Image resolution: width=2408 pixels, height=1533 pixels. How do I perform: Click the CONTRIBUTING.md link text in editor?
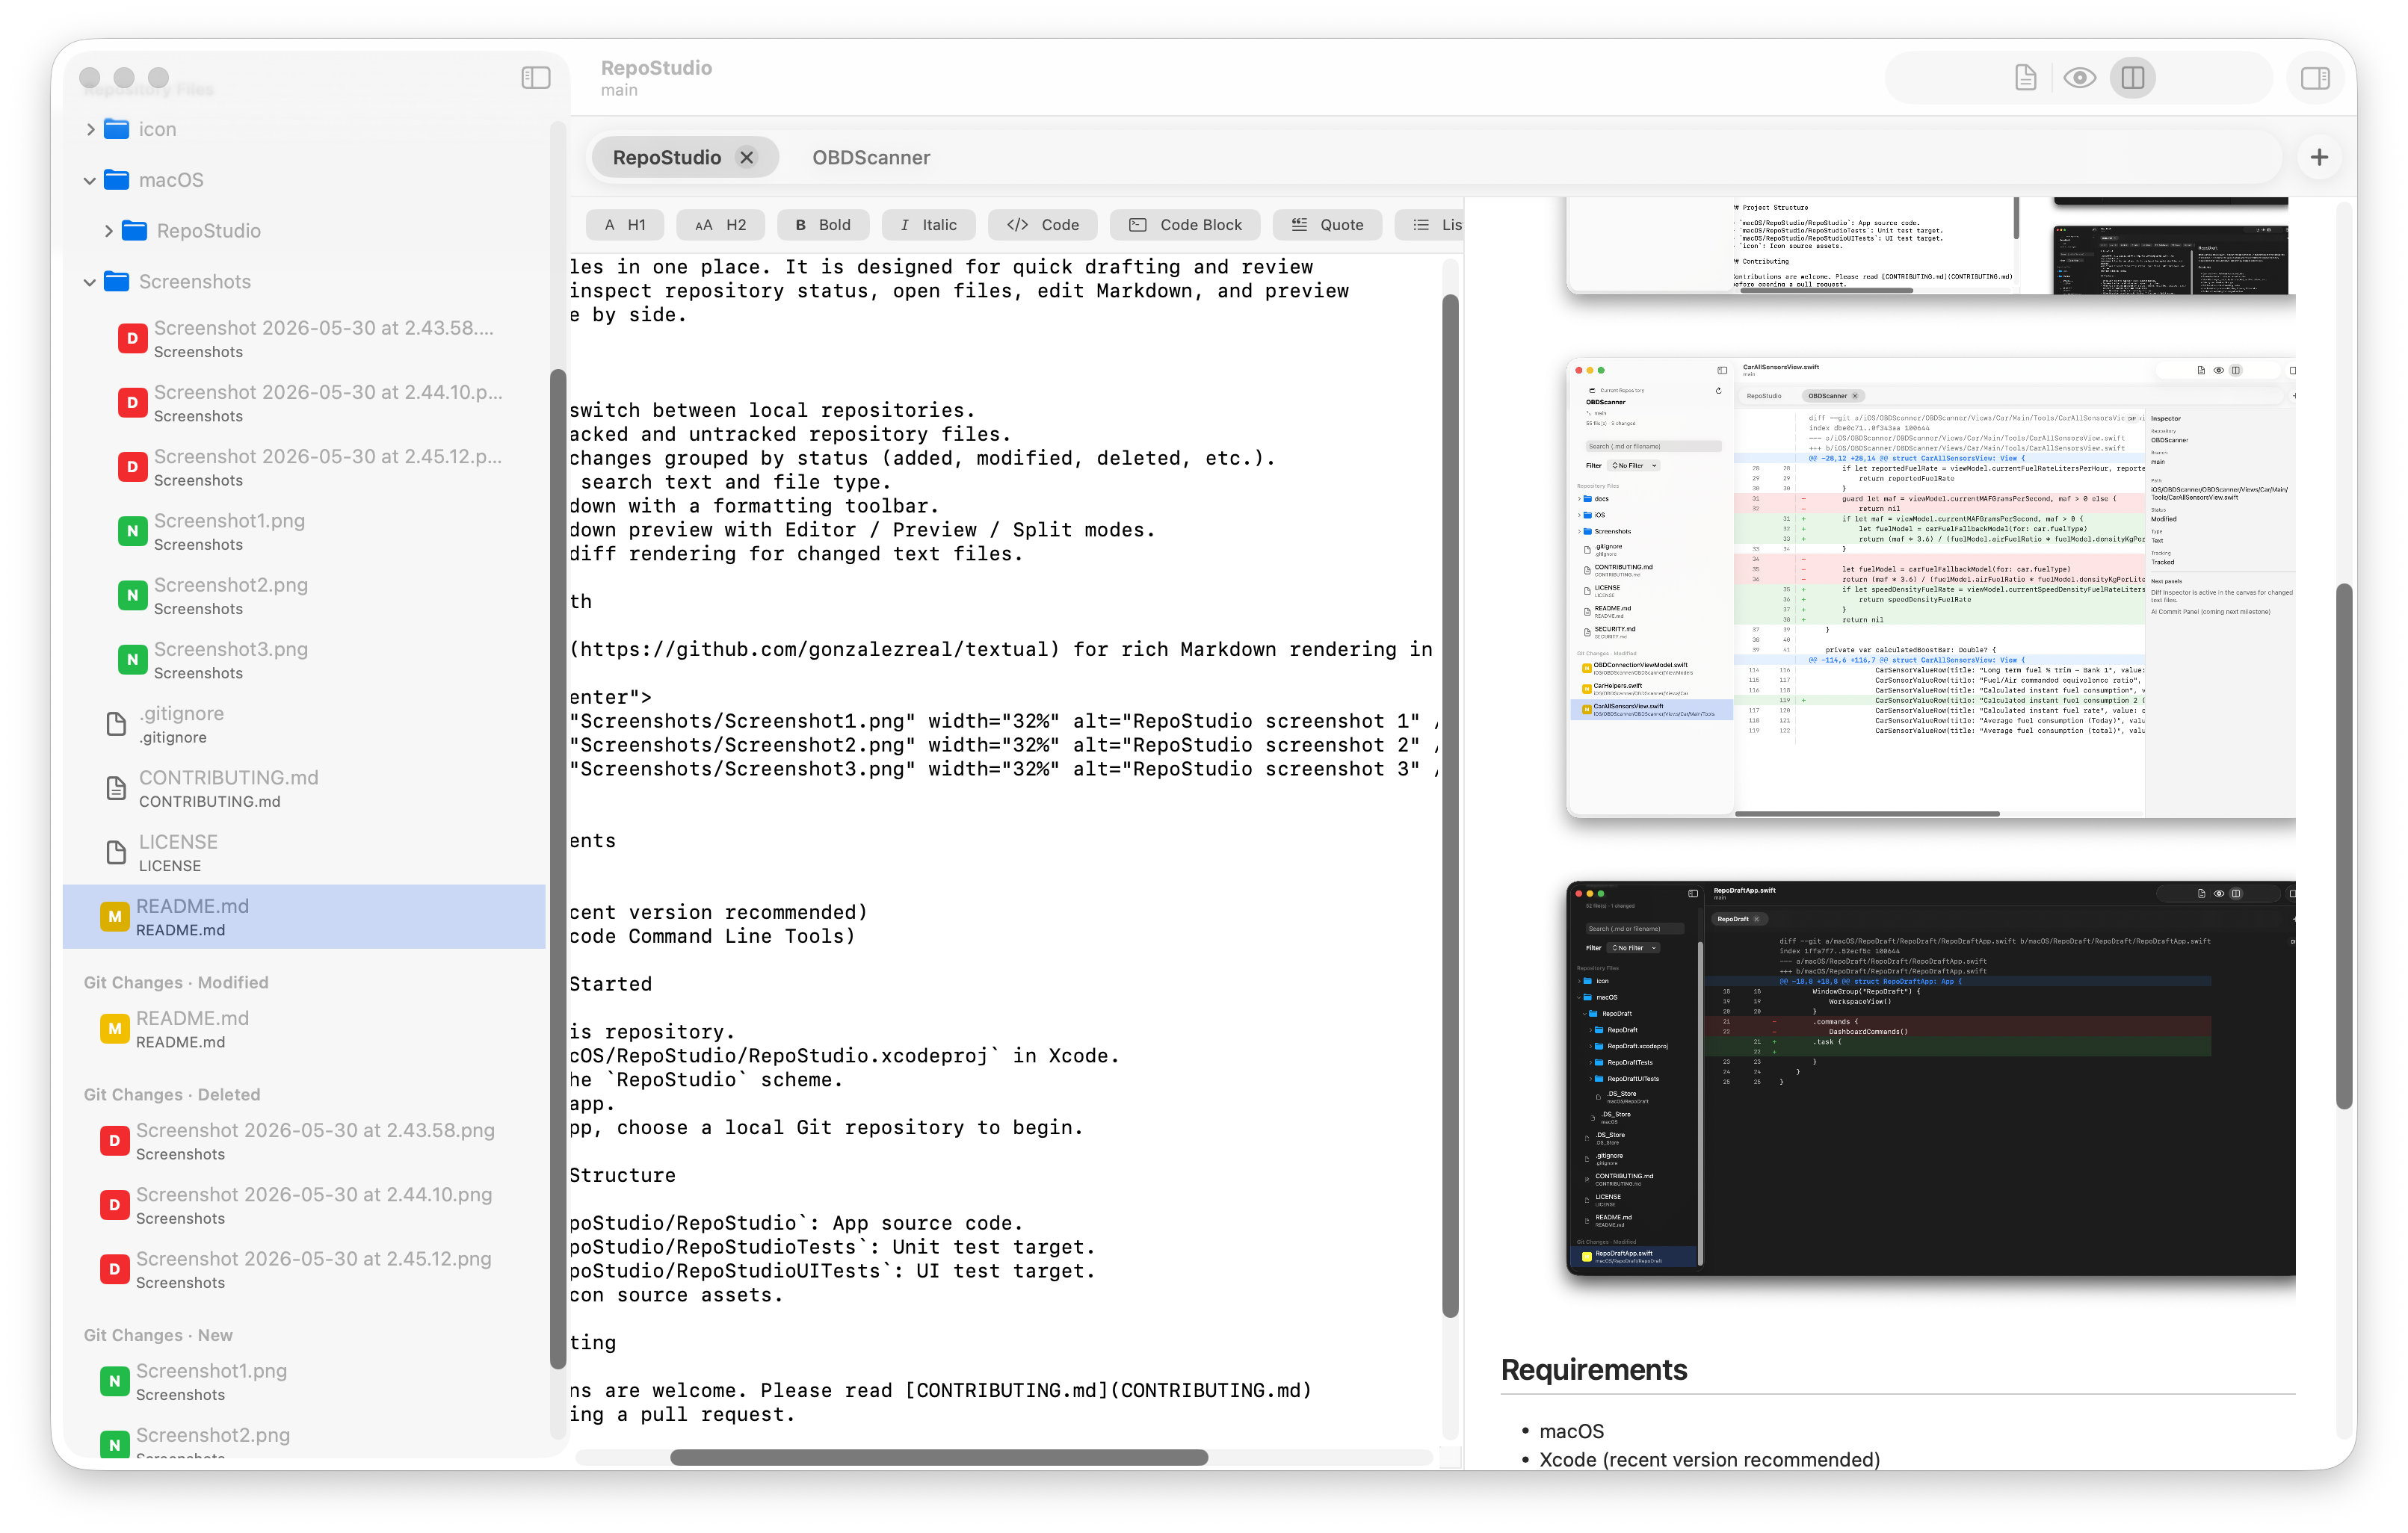pos(1108,1390)
